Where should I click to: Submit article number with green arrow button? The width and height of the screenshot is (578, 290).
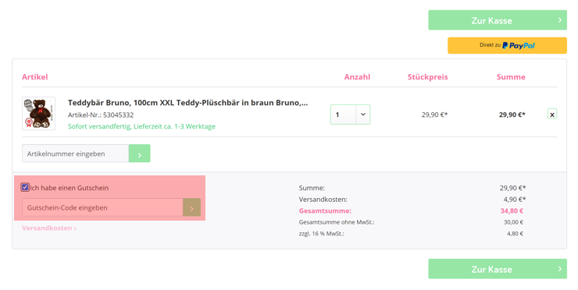tap(139, 154)
